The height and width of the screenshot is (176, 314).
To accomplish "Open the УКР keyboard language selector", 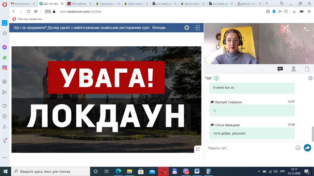I will point(282,172).
